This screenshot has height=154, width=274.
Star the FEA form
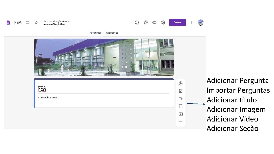tap(36, 22)
